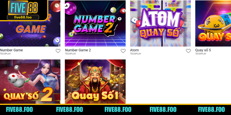This screenshot has width=231, height=115.
Task: Launch Number Game 2 from its neon thumbnail
Action: (95, 24)
